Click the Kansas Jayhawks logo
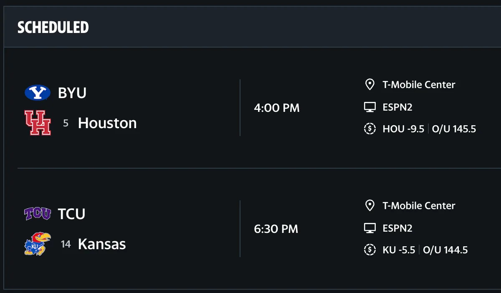The height and width of the screenshot is (293, 501). 38,244
